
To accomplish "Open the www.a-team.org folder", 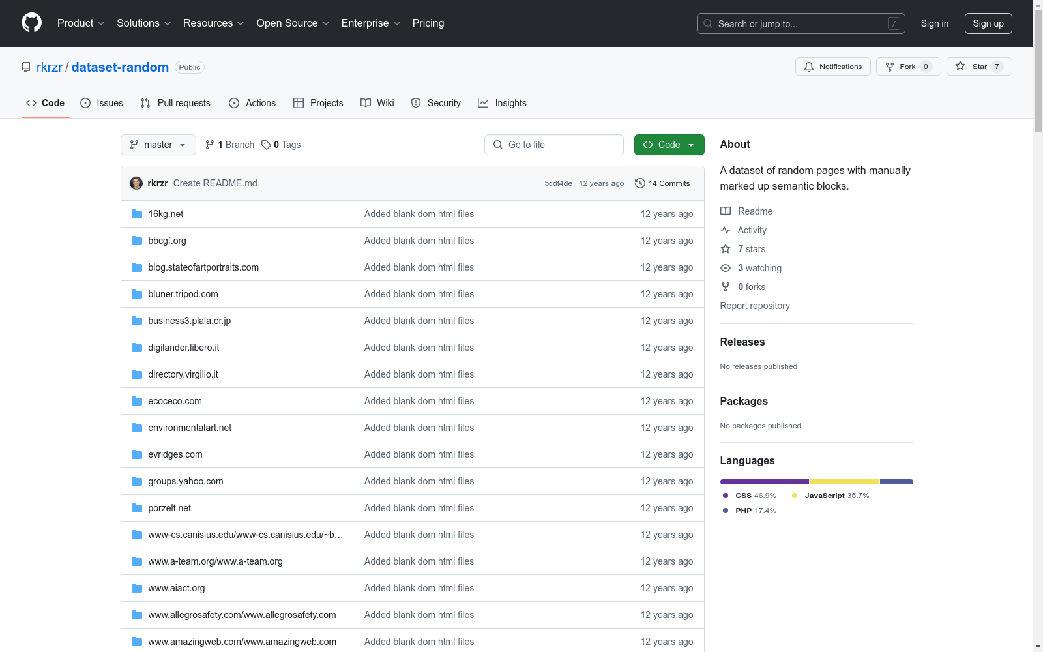I will coord(215,561).
